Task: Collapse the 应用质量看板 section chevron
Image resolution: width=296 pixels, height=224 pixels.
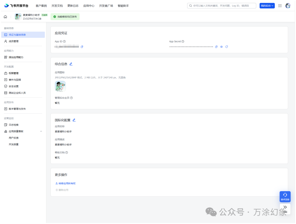Action: click(x=41, y=131)
